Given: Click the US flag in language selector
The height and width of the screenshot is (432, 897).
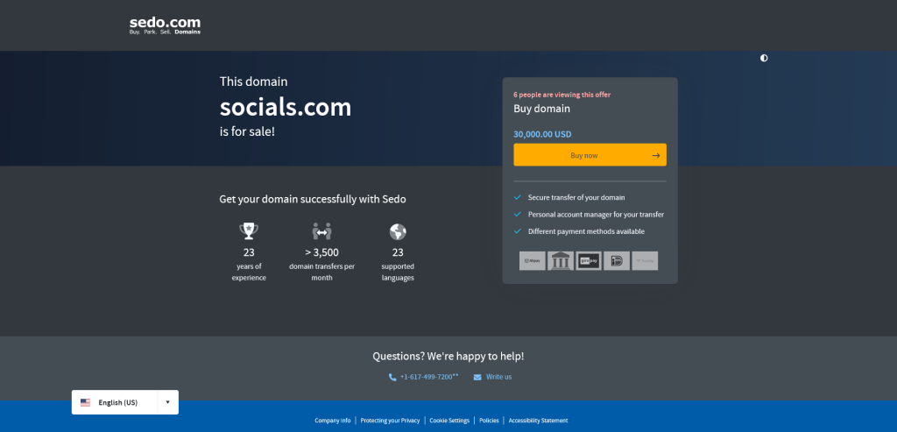Looking at the screenshot, I should click(x=85, y=403).
